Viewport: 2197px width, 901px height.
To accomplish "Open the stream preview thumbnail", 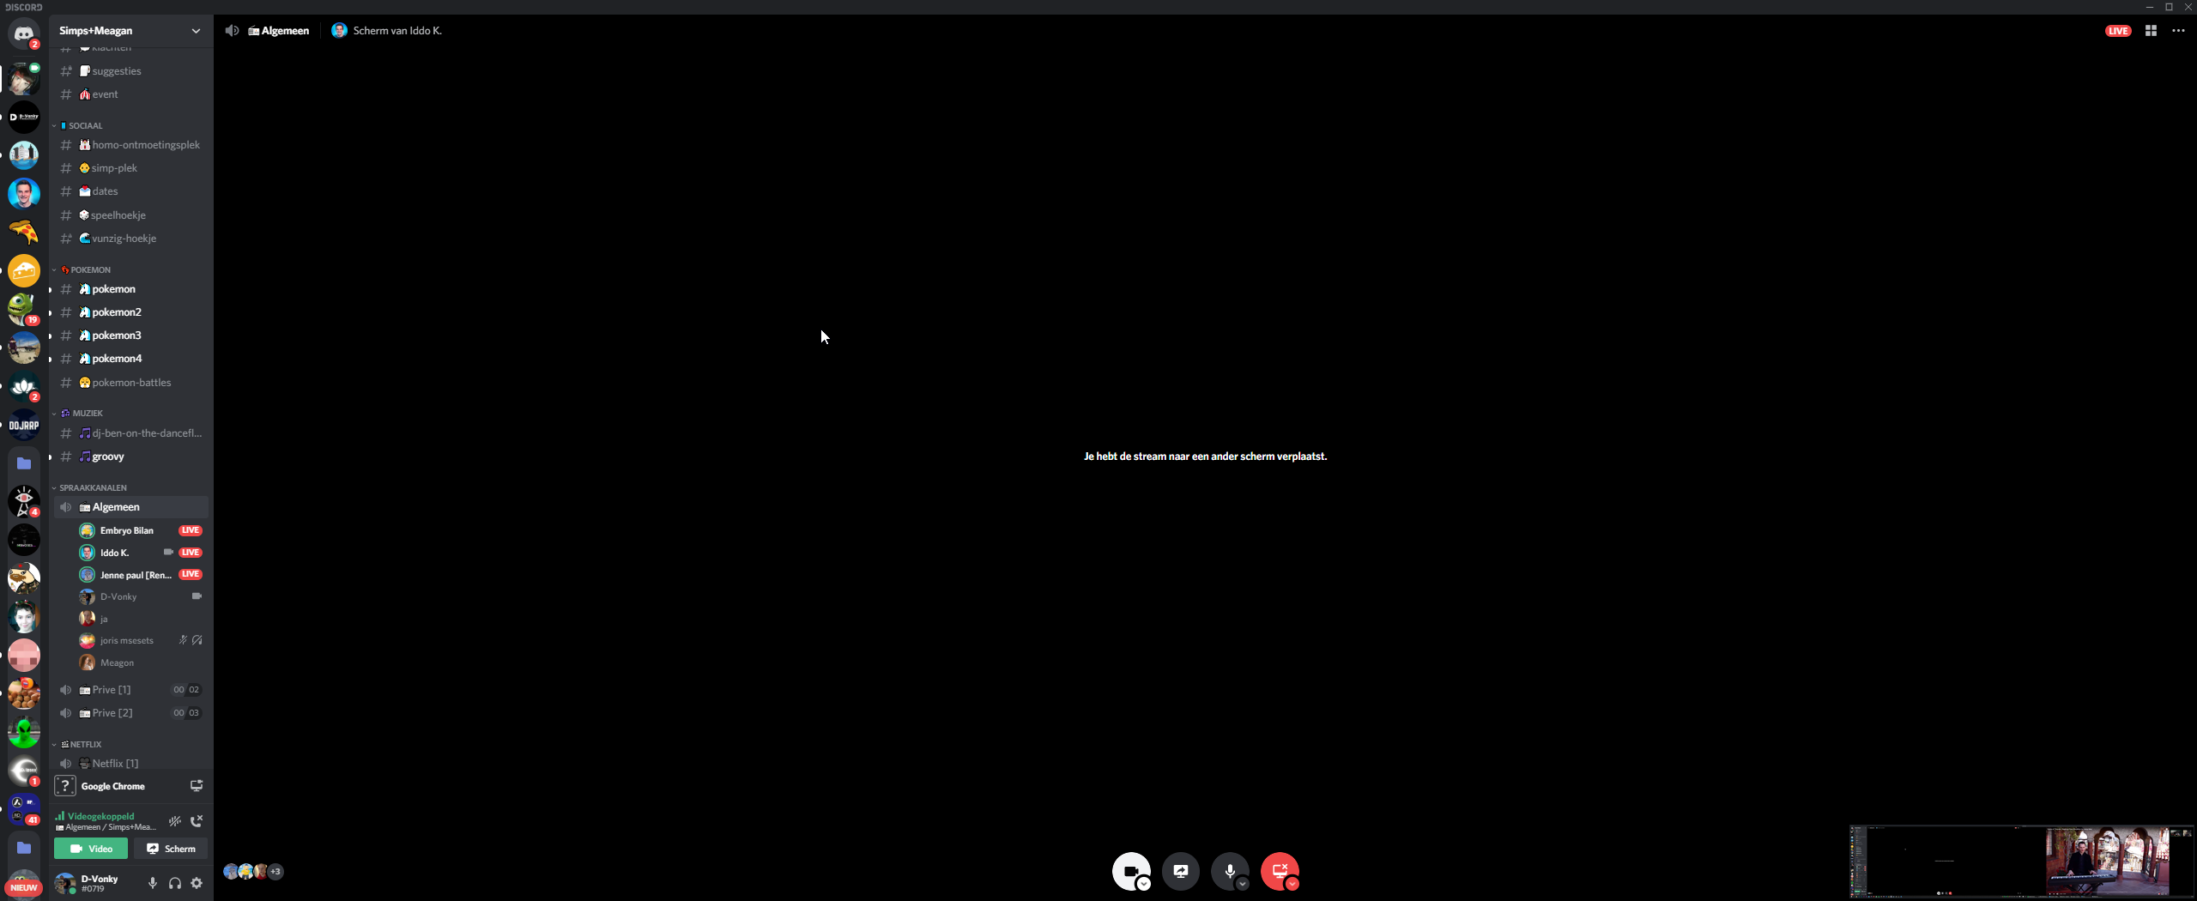I will coord(2021,861).
